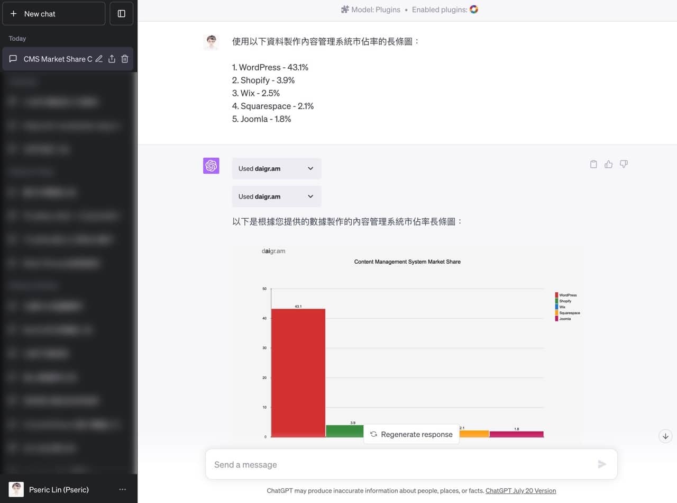
Task: Open ChatGPT July 20 Version link
Action: 520,491
